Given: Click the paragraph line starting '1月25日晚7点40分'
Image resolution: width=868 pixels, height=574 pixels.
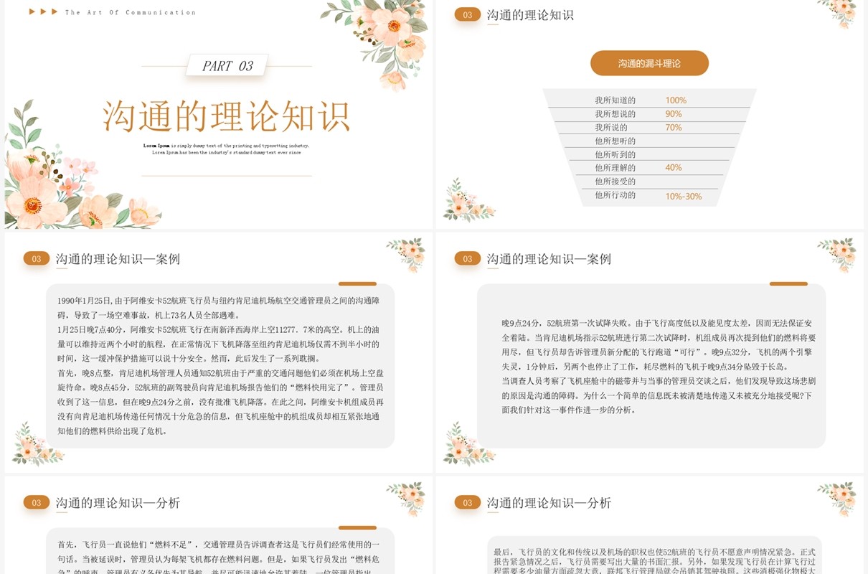Looking at the screenshot, I should tap(218, 330).
